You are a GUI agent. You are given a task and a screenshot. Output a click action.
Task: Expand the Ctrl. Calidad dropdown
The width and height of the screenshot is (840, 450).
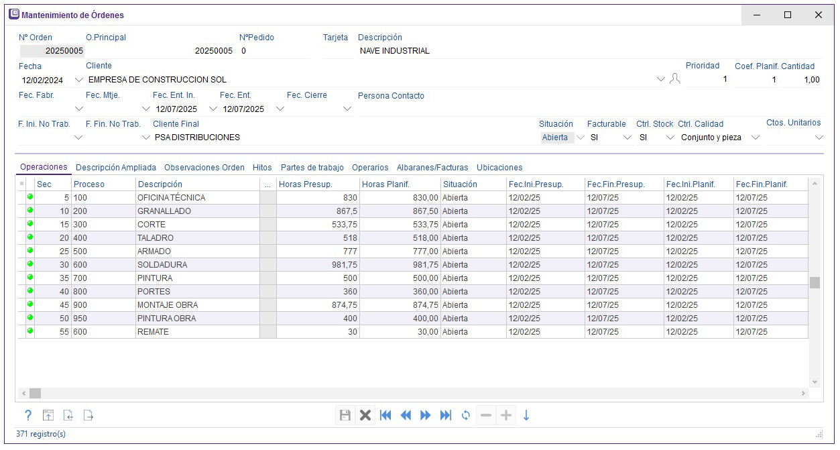[756, 137]
